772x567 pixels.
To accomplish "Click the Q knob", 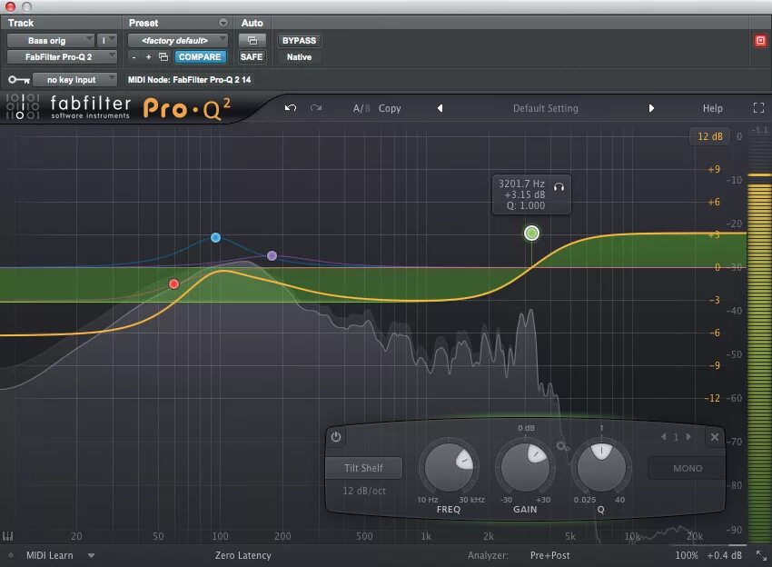I will 601,467.
